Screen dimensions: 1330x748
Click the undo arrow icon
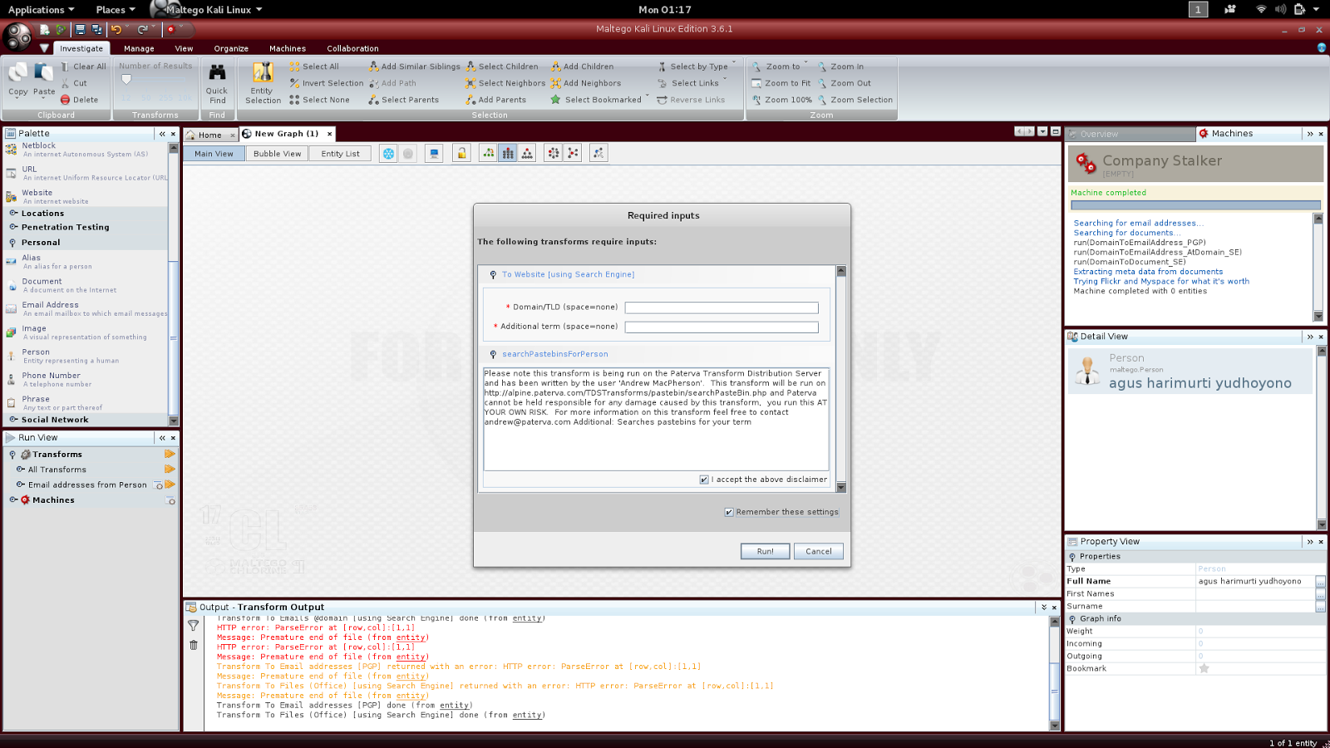(116, 30)
